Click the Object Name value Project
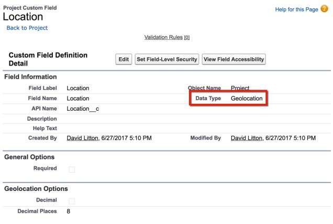 [240, 88]
